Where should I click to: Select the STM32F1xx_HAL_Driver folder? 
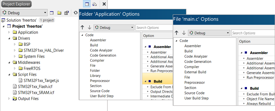pyautogui.click(x=44, y=50)
